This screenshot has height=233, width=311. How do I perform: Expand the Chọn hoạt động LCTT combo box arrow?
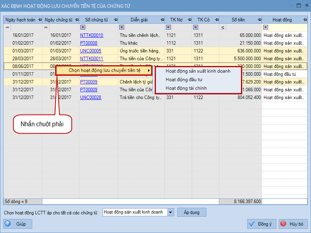click(x=170, y=212)
